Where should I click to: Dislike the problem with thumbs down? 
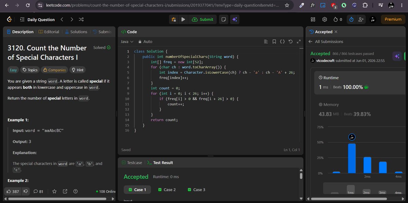[26, 191]
